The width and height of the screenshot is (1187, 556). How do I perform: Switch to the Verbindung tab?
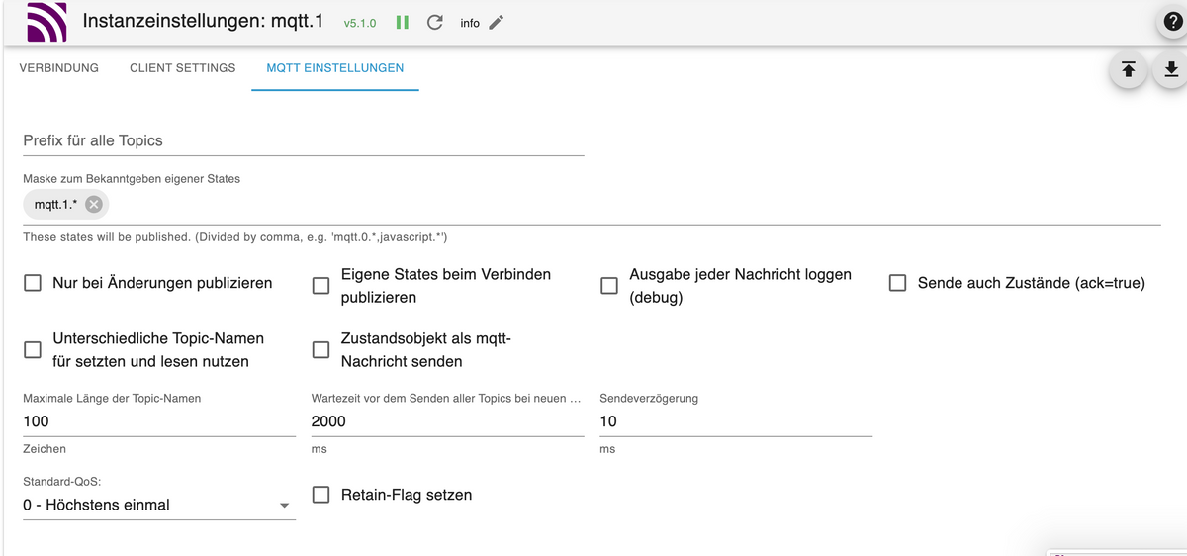(x=59, y=68)
